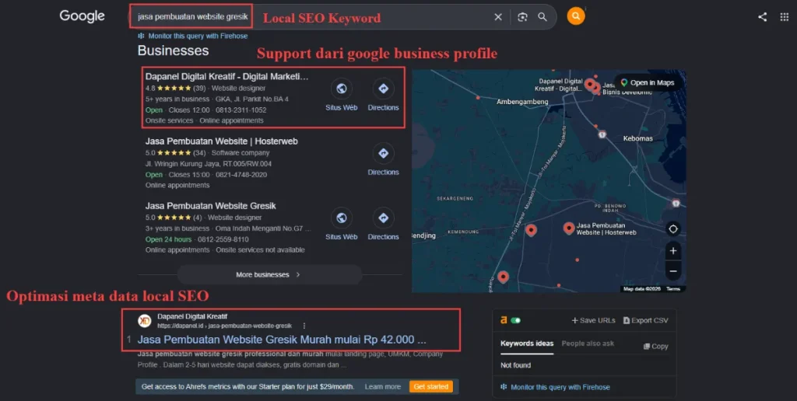
Task: Open Situs Web for Jasa Pembuatan Website Gresik
Action: tap(342, 224)
